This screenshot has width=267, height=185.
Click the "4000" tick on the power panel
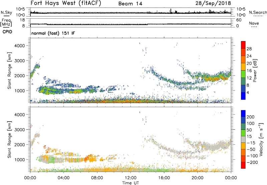coord(19,46)
